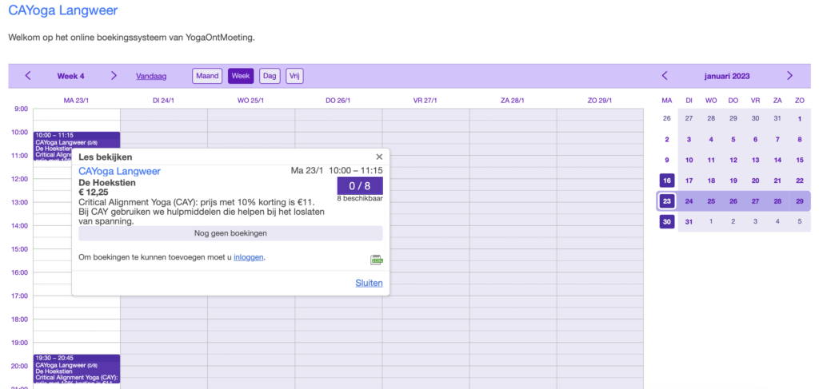Image resolution: width=819 pixels, height=389 pixels.
Task: Show next month in mini calendar
Action: pos(789,76)
